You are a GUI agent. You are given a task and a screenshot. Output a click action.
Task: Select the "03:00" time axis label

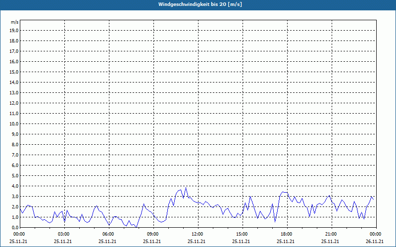coord(64,234)
